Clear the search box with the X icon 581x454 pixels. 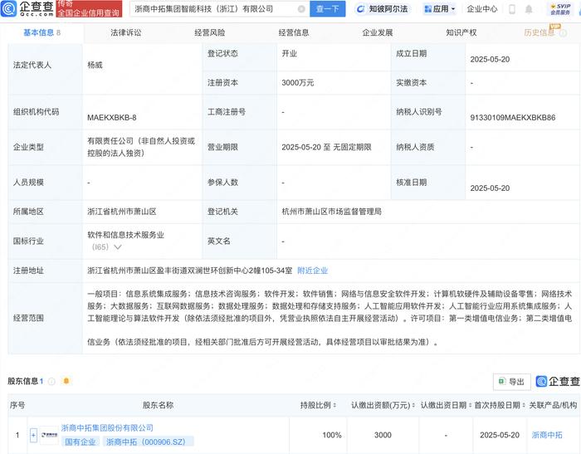[x=301, y=9]
